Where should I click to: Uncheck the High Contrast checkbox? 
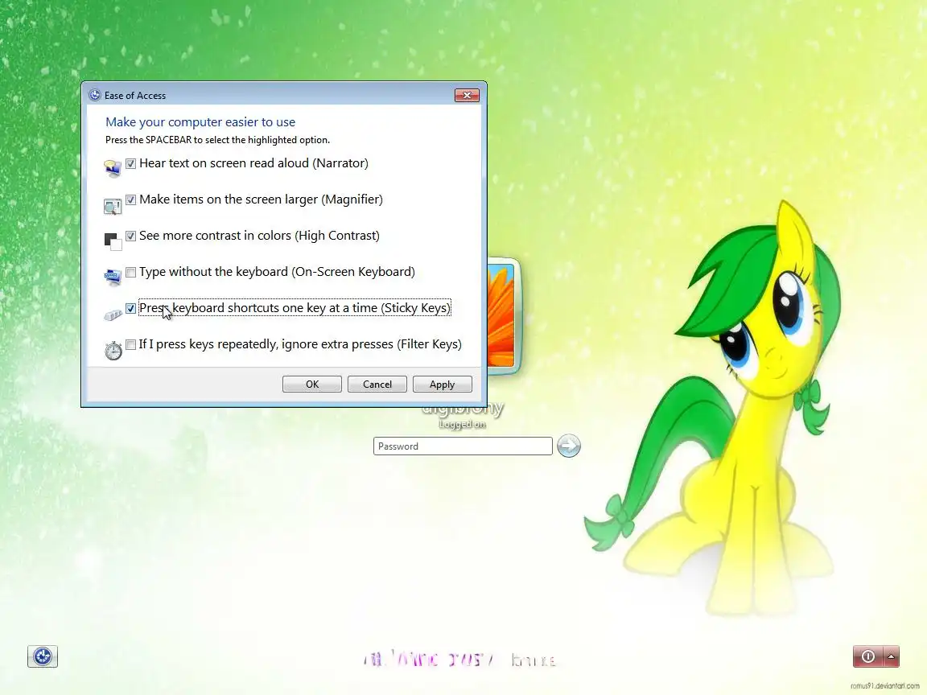(x=130, y=236)
